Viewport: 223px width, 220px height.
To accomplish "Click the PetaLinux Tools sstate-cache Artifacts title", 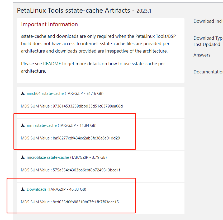I will click(74, 10).
